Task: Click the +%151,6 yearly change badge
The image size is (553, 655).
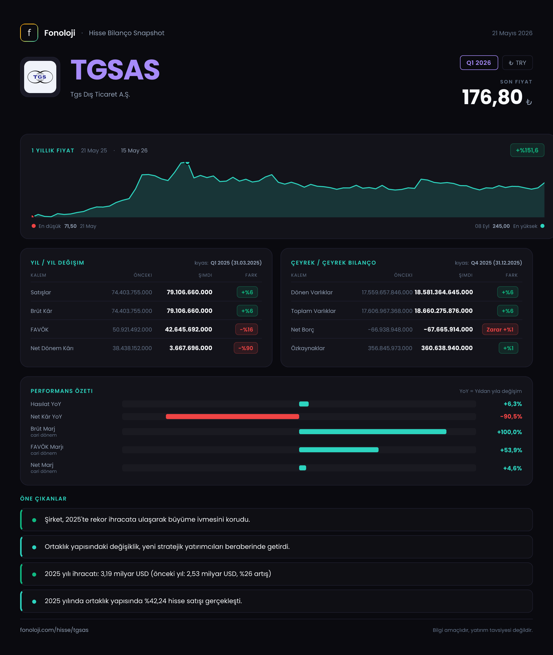Action: 527,150
